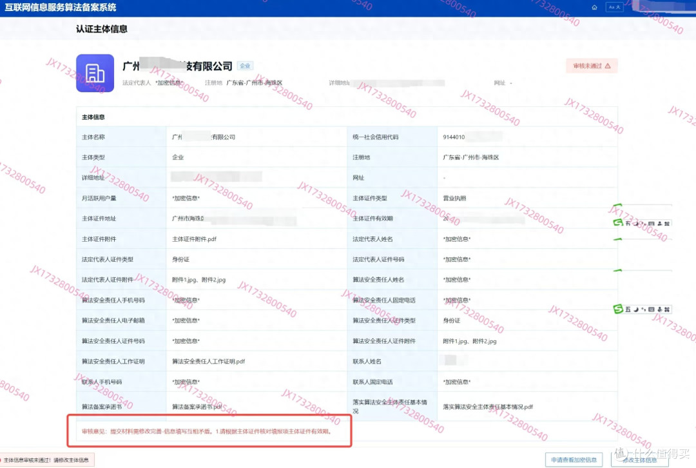Screen dimensions: 696x468
Task: Click the 认证主体信息 page heading
Action: pos(102,29)
